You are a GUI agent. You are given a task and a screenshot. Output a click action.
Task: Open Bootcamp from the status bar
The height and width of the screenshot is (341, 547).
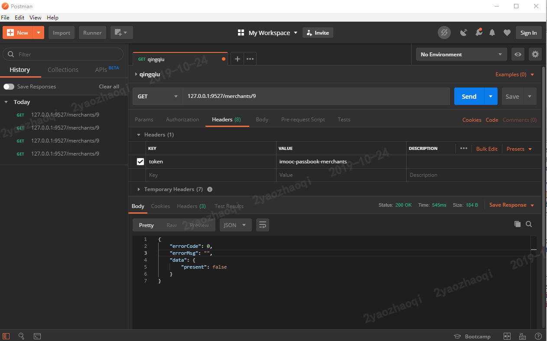coord(472,337)
